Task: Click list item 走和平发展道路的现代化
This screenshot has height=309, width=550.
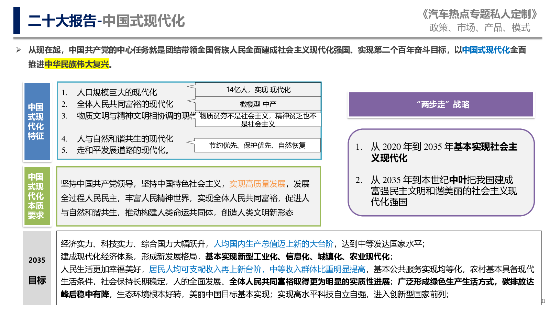Action: pos(123,150)
